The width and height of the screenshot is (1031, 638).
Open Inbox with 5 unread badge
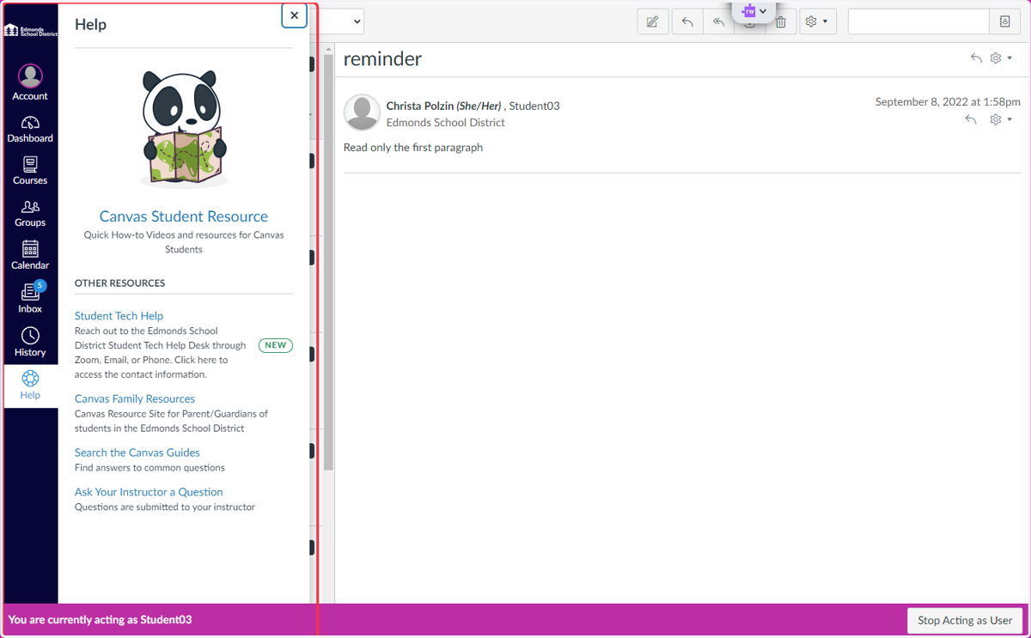[x=30, y=298]
